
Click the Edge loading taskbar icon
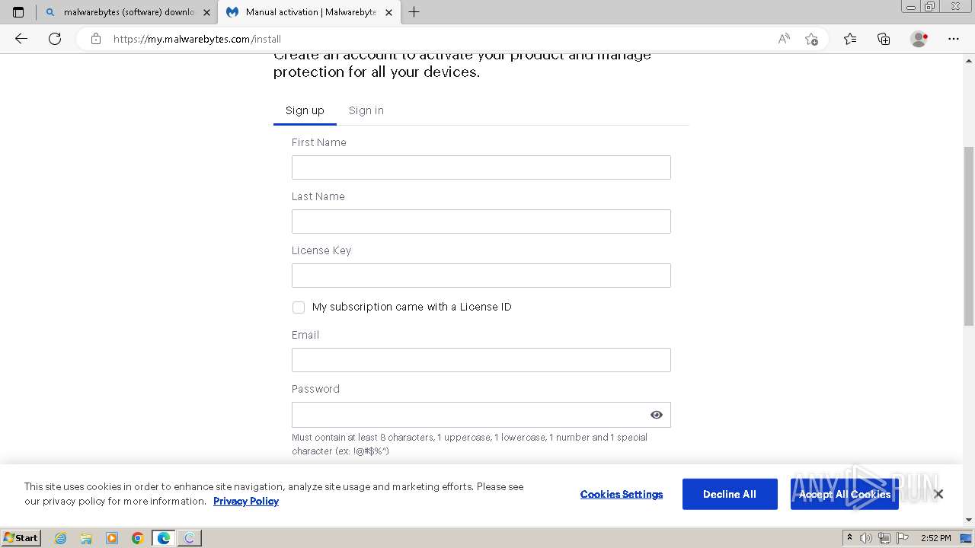tap(190, 538)
